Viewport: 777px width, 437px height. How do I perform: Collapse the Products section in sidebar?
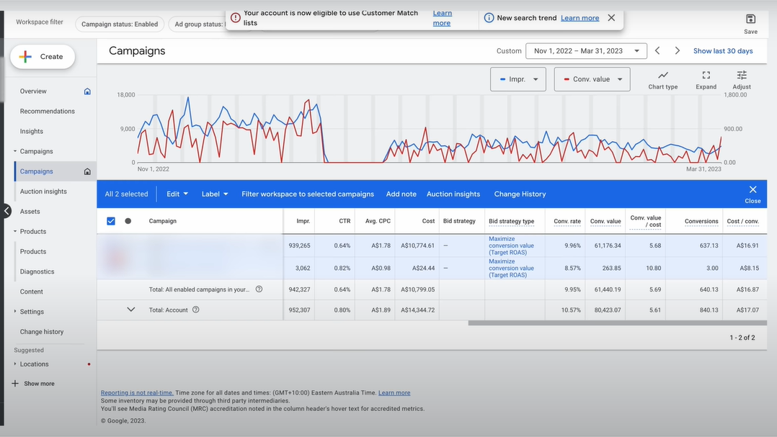pos(15,231)
